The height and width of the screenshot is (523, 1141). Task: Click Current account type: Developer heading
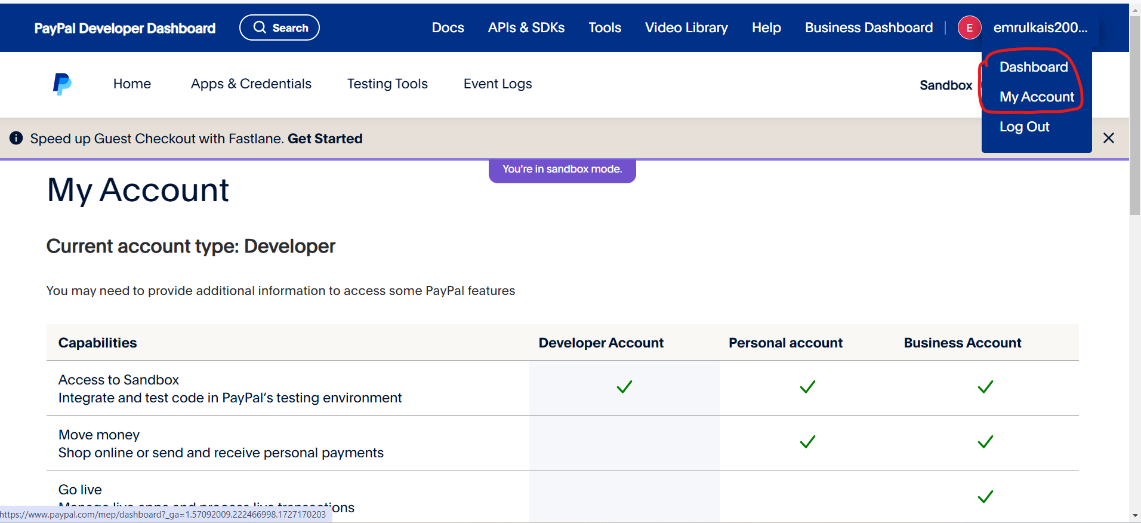(191, 246)
